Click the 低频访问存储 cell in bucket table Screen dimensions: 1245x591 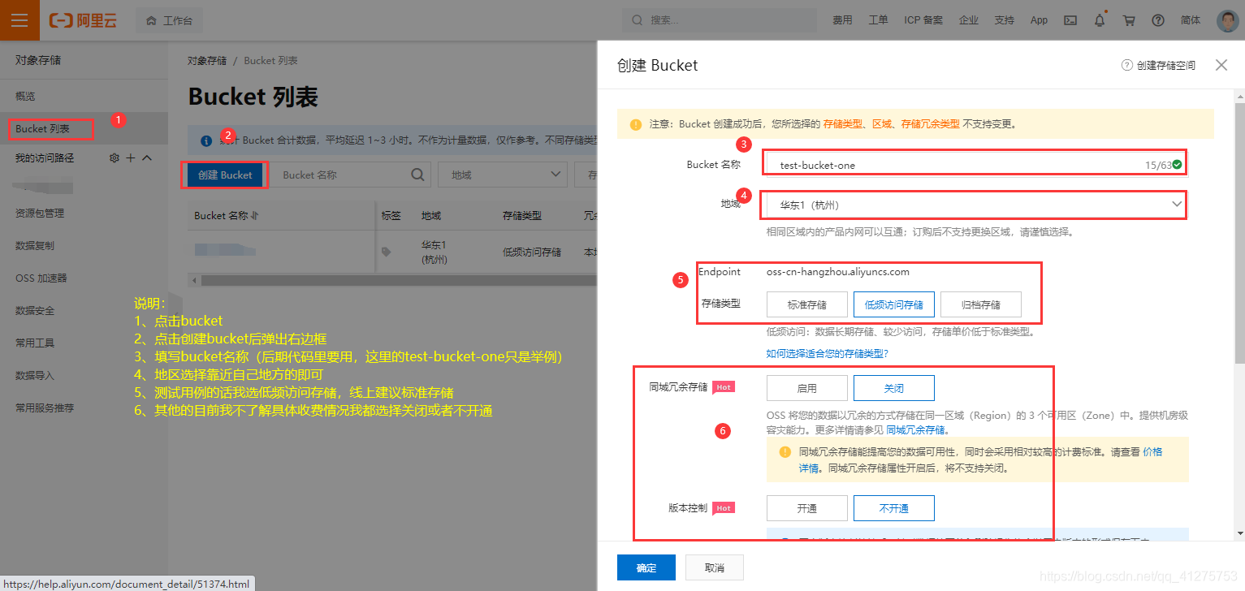tap(532, 252)
